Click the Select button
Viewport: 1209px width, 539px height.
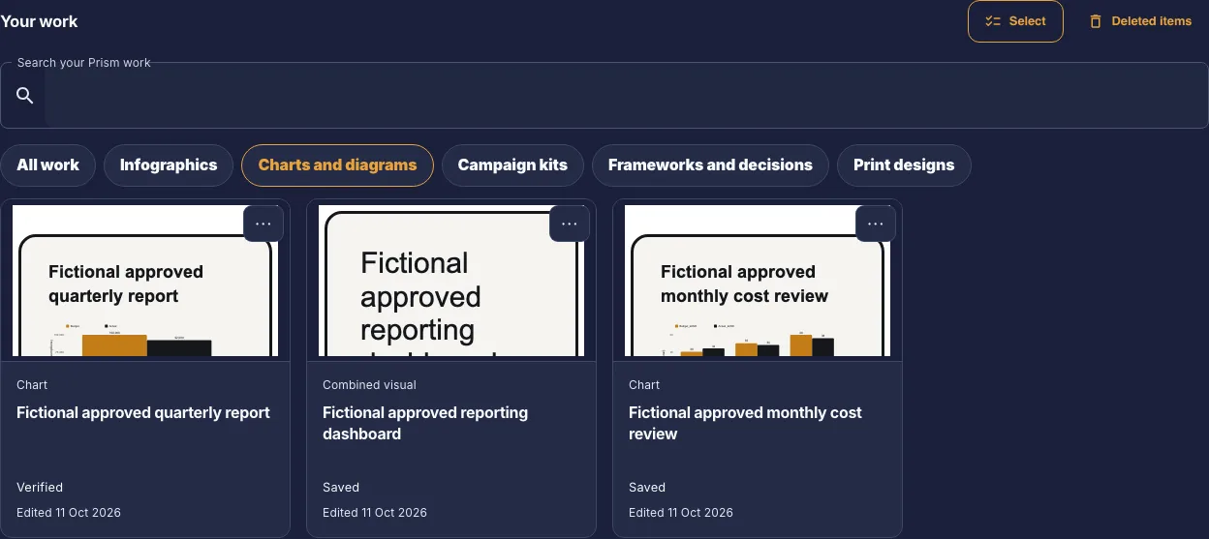click(1015, 21)
